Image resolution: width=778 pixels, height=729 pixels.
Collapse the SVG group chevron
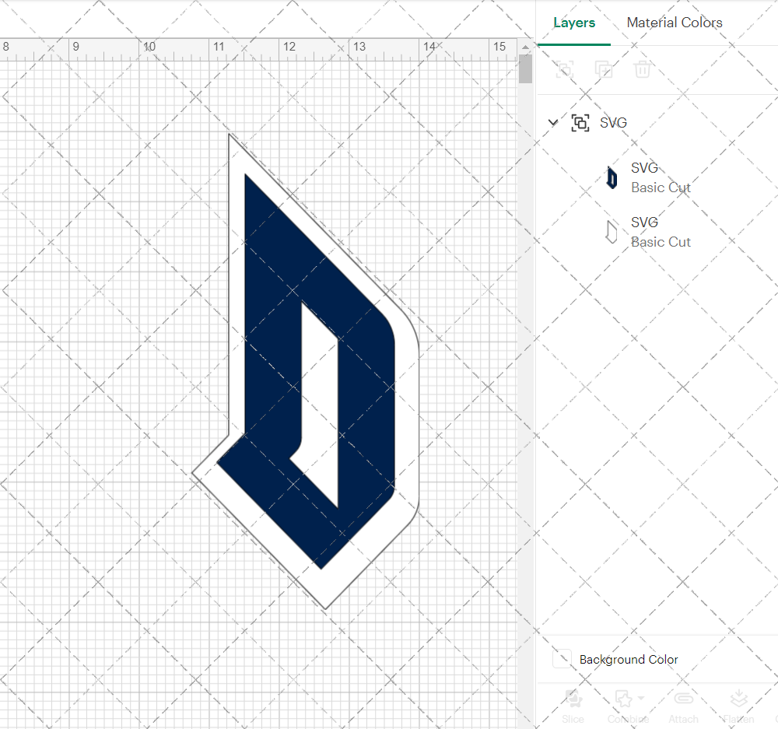click(x=552, y=122)
